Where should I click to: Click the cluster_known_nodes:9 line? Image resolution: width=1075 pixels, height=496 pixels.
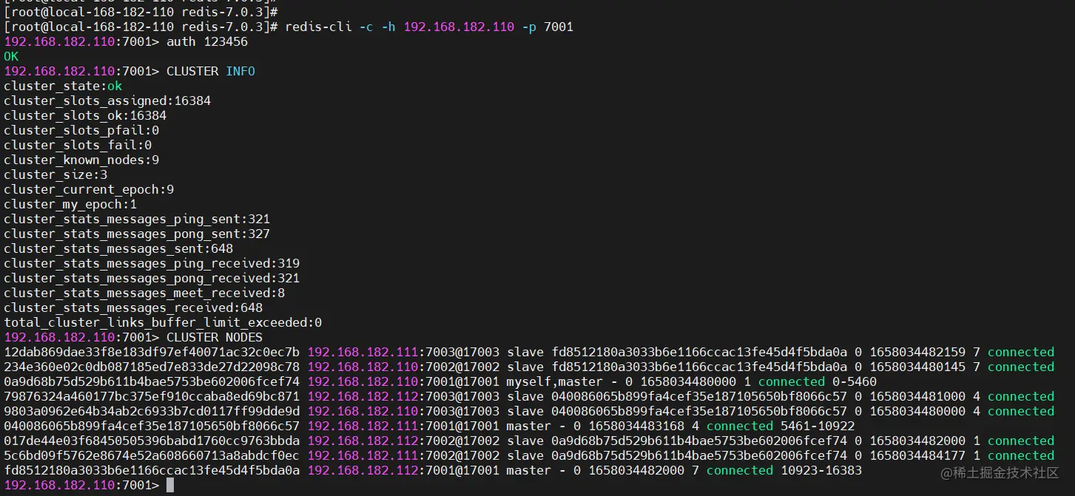coord(81,160)
